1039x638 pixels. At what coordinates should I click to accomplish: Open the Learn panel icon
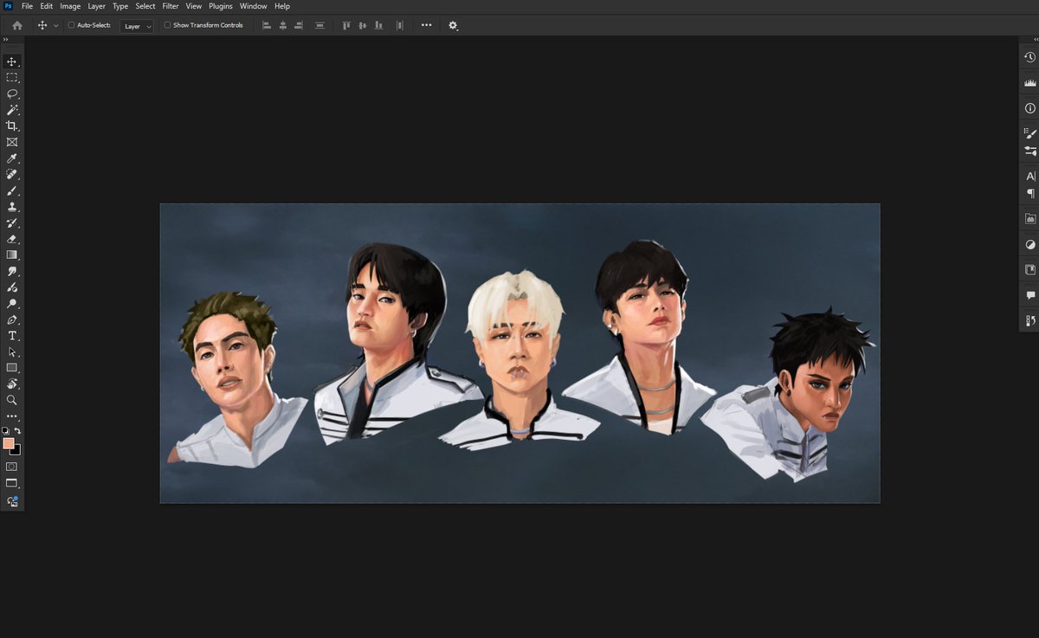(1030, 270)
